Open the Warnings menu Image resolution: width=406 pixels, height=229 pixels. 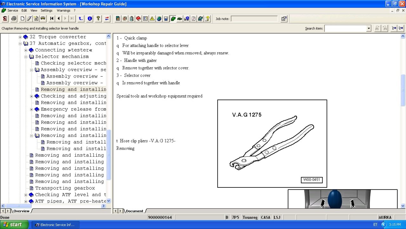pyautogui.click(x=63, y=10)
